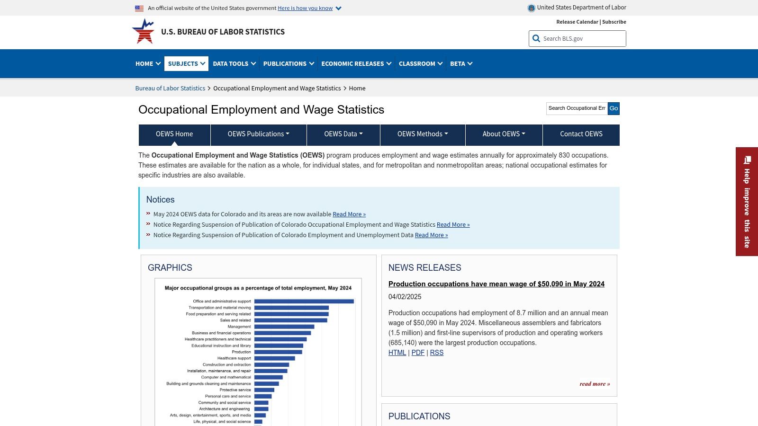Read more about May 2024 Colorado OEWS data

point(349,214)
